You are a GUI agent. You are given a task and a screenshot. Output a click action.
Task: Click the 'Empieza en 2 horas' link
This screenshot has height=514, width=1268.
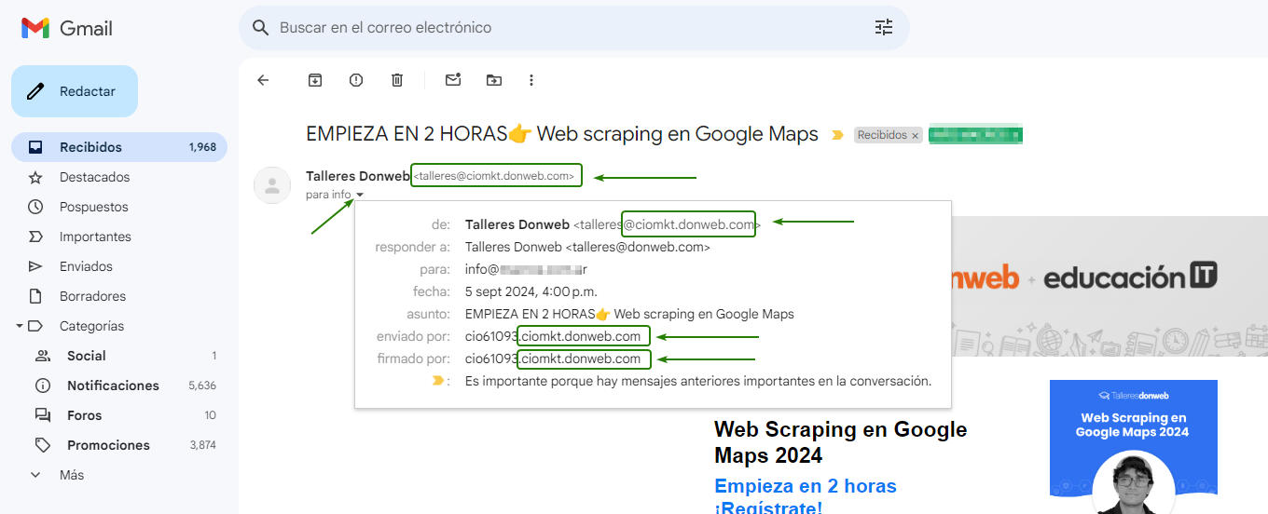click(806, 486)
